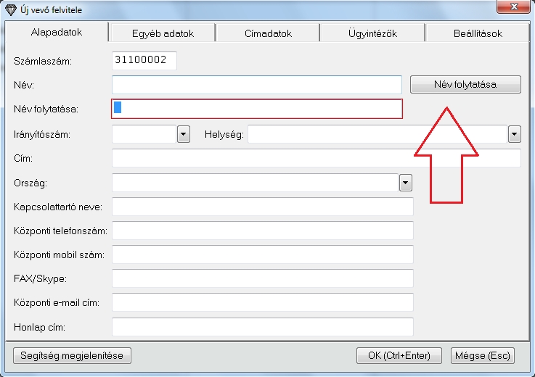Select the Kapcsolattartó neve field
Screen dimensions: 535x377
(x=263, y=207)
